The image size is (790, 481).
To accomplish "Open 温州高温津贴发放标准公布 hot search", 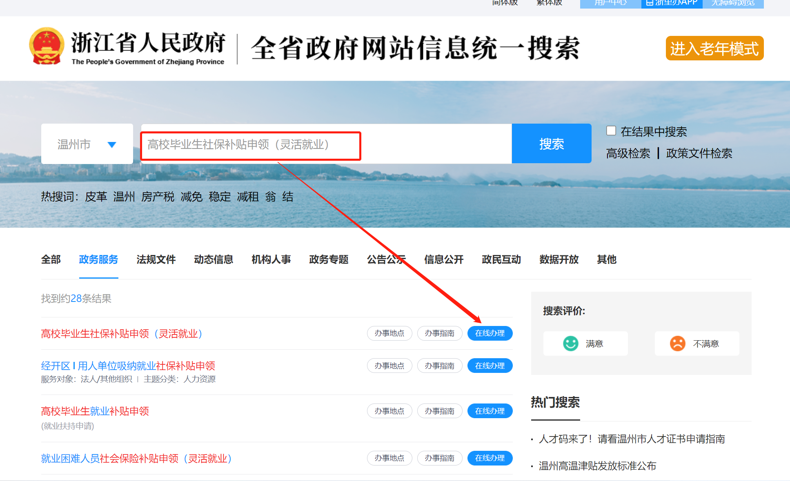I will (x=597, y=466).
